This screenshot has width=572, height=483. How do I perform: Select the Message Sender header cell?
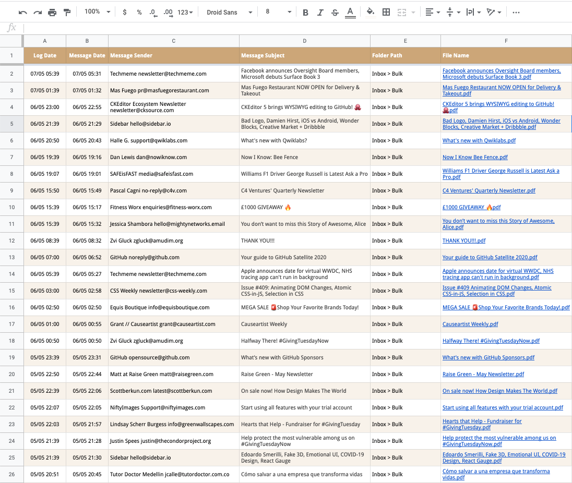174,56
